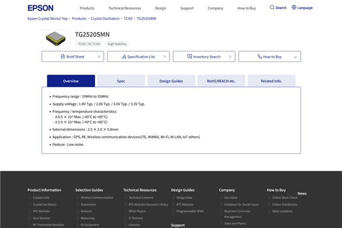Image resolution: width=342 pixels, height=228 pixels.
Task: Open Crystal Units footer link
Action: point(41,198)
